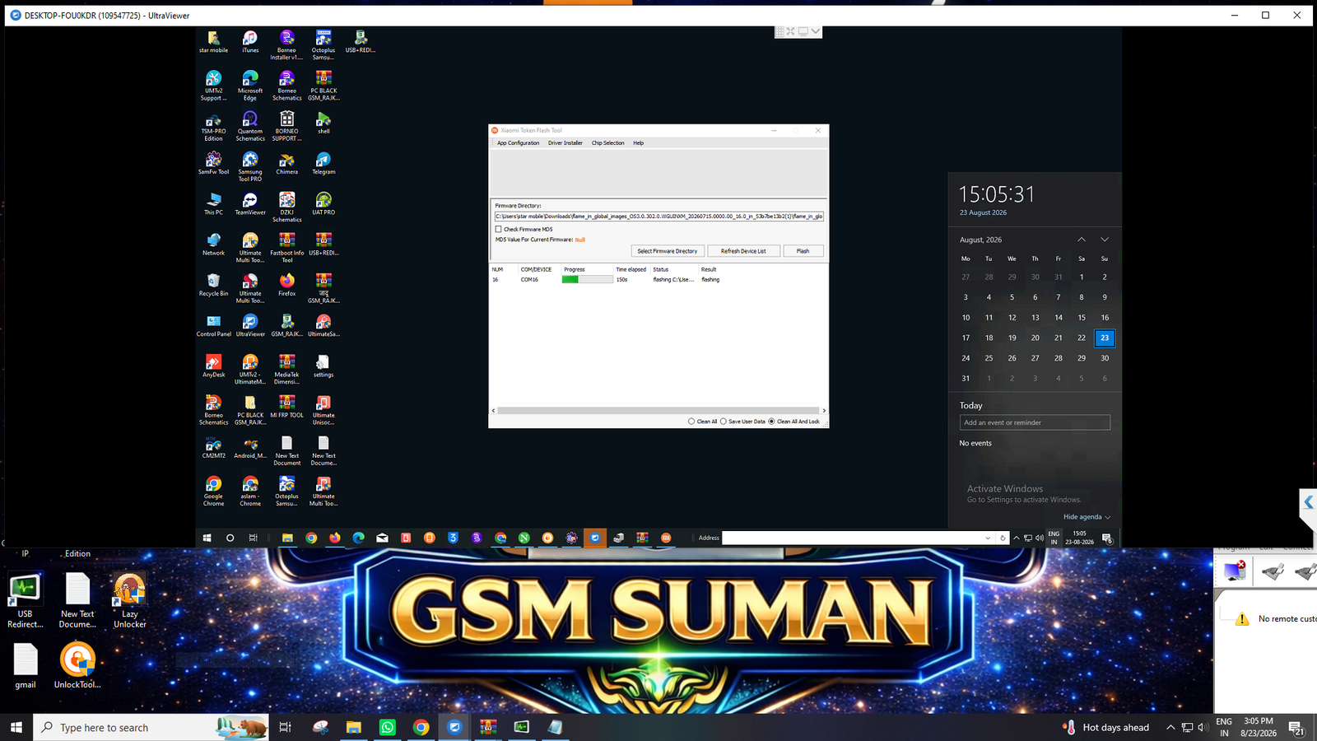Go to previous month in calendar
This screenshot has height=741, width=1317.
click(x=1082, y=240)
